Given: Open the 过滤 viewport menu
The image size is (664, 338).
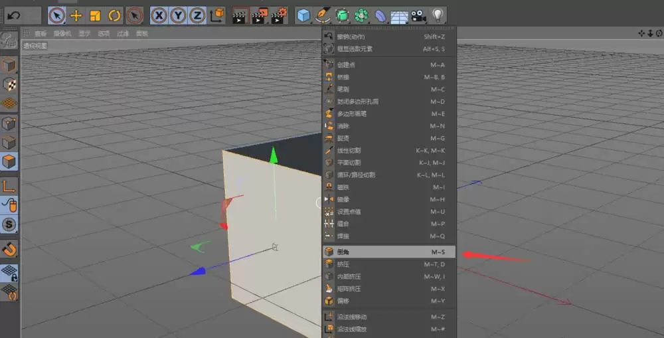Looking at the screenshot, I should [123, 33].
